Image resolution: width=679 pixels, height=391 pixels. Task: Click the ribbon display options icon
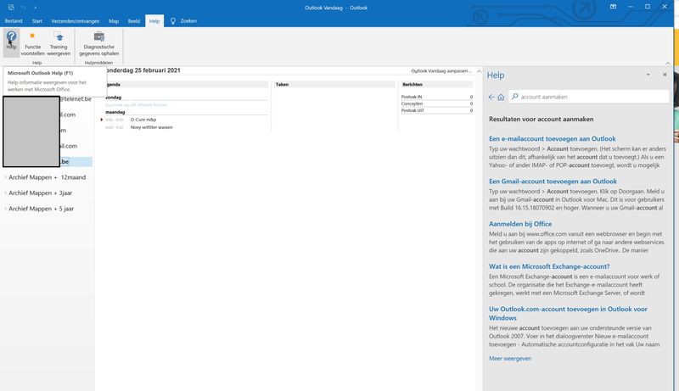tap(613, 7)
